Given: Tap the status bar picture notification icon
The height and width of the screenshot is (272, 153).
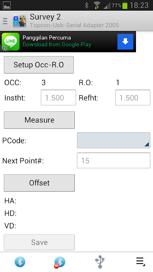Looking at the screenshot, I should (7, 6).
